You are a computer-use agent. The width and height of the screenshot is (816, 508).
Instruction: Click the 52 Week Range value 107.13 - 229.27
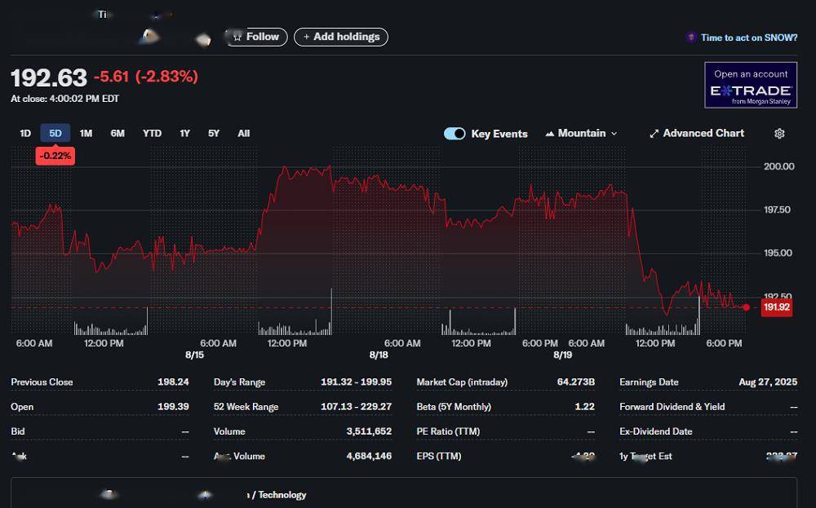[356, 407]
